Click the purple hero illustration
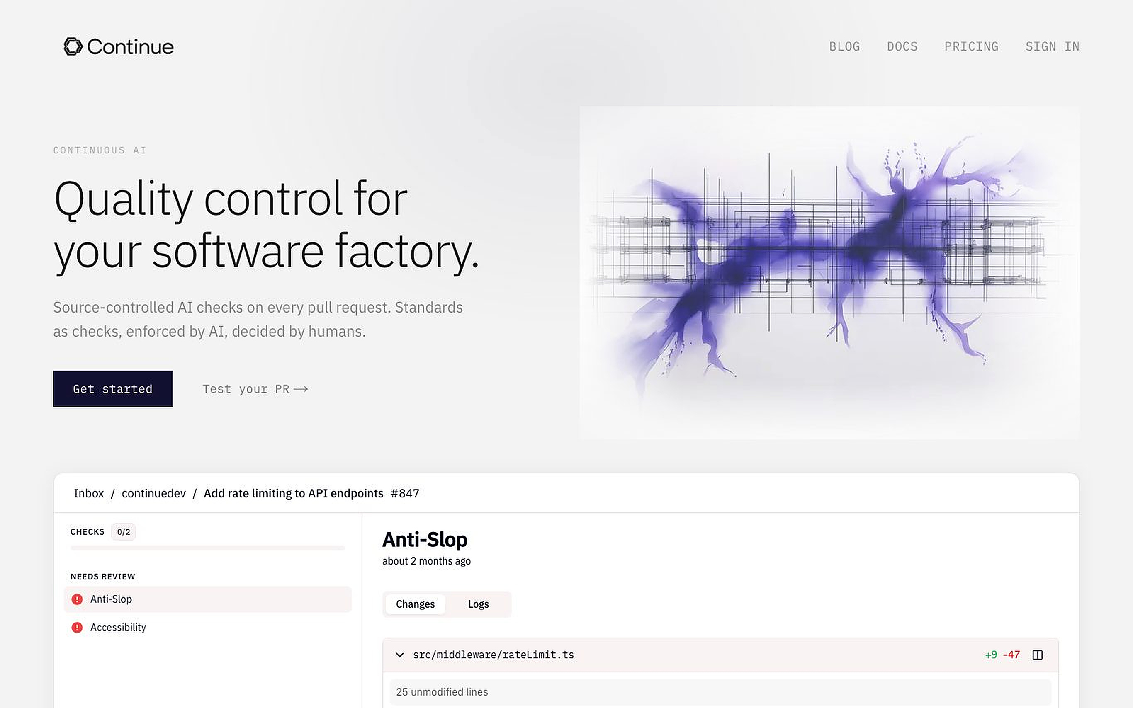This screenshot has height=708, width=1133. point(829,272)
